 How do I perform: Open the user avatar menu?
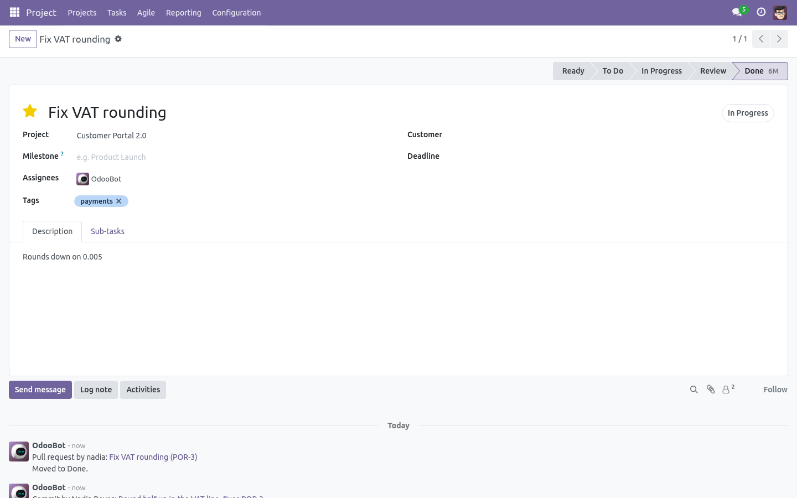[x=780, y=12]
